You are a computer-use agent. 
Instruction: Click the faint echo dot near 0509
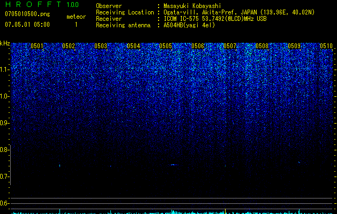pyautogui.click(x=299, y=162)
